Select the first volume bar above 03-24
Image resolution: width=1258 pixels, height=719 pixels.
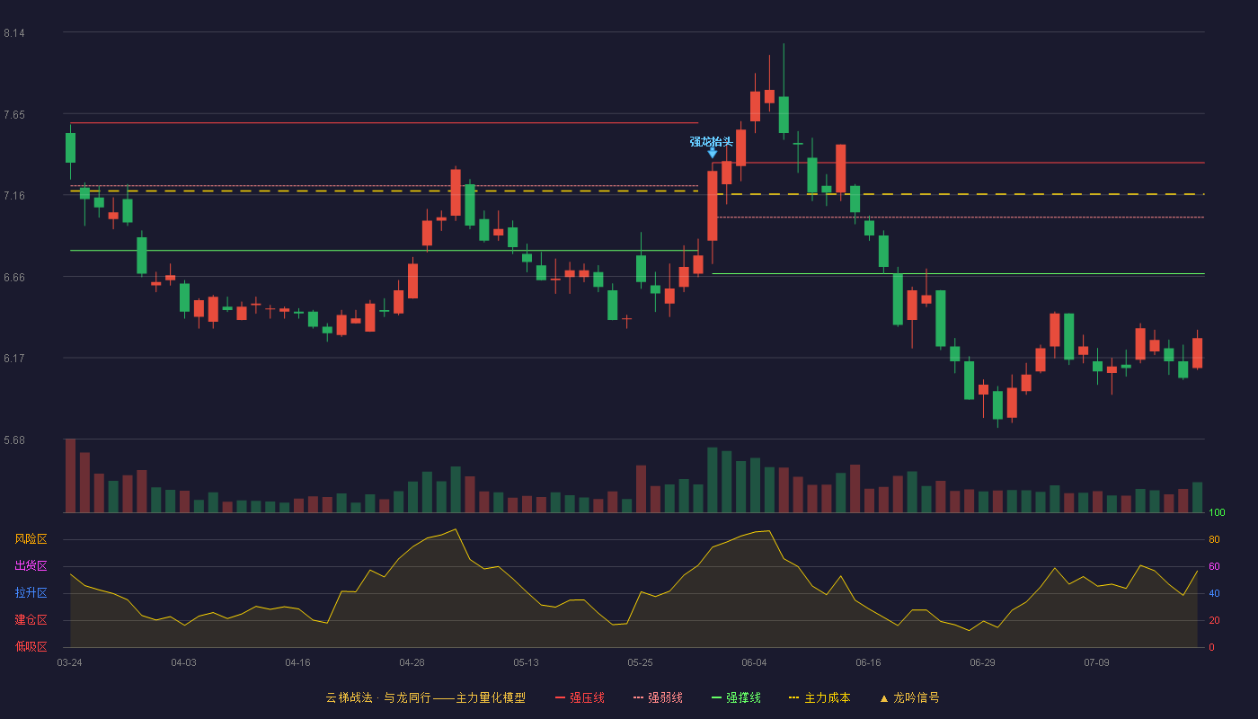click(70, 475)
